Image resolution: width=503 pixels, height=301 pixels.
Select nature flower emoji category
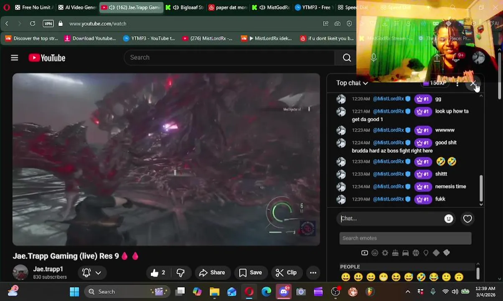pos(385,253)
